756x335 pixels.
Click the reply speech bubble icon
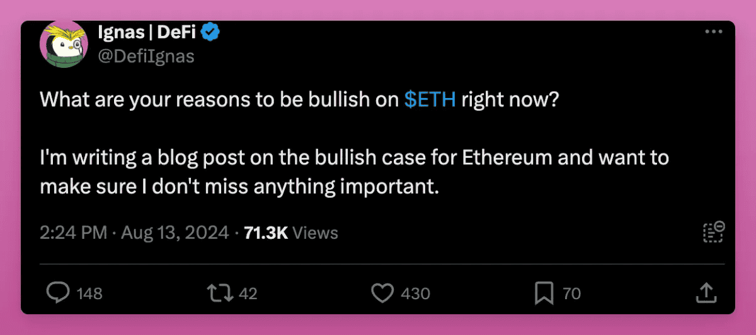tap(58, 293)
